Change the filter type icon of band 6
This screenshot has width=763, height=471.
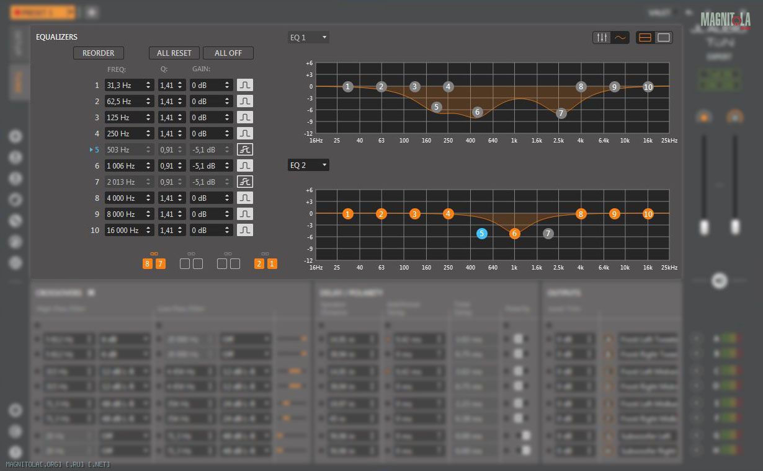(245, 165)
